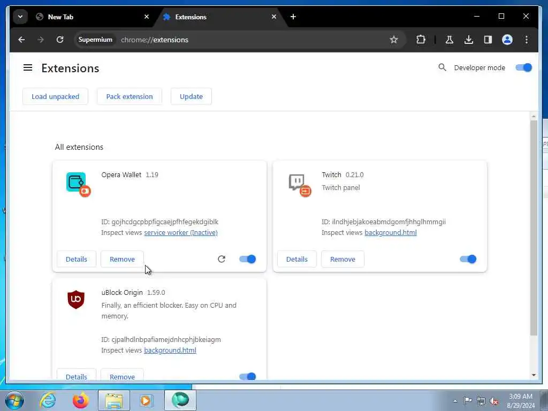548x411 pixels.
Task: Reload the page with the refresh icon
Action: point(60,40)
